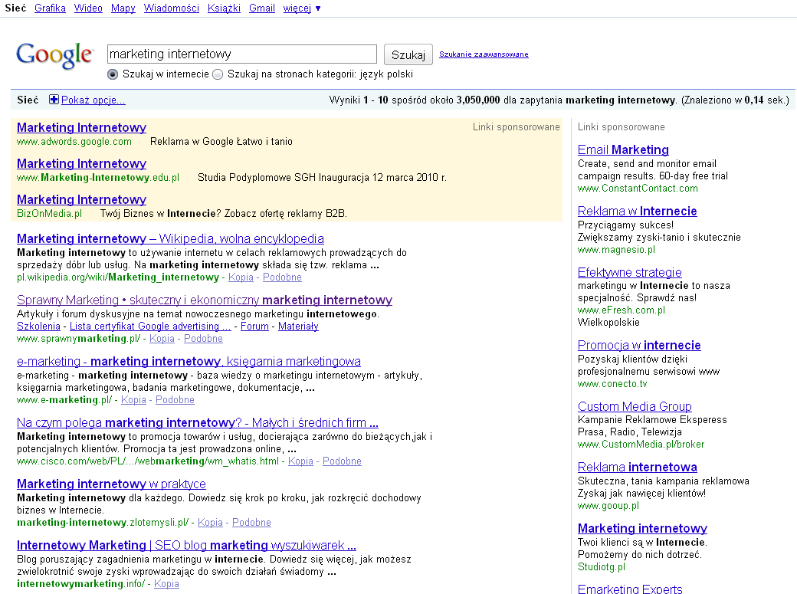Open the Sprawny Marketing result title
797x594 pixels.
(x=205, y=300)
